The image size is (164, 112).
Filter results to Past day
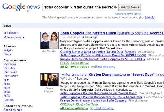9,68
